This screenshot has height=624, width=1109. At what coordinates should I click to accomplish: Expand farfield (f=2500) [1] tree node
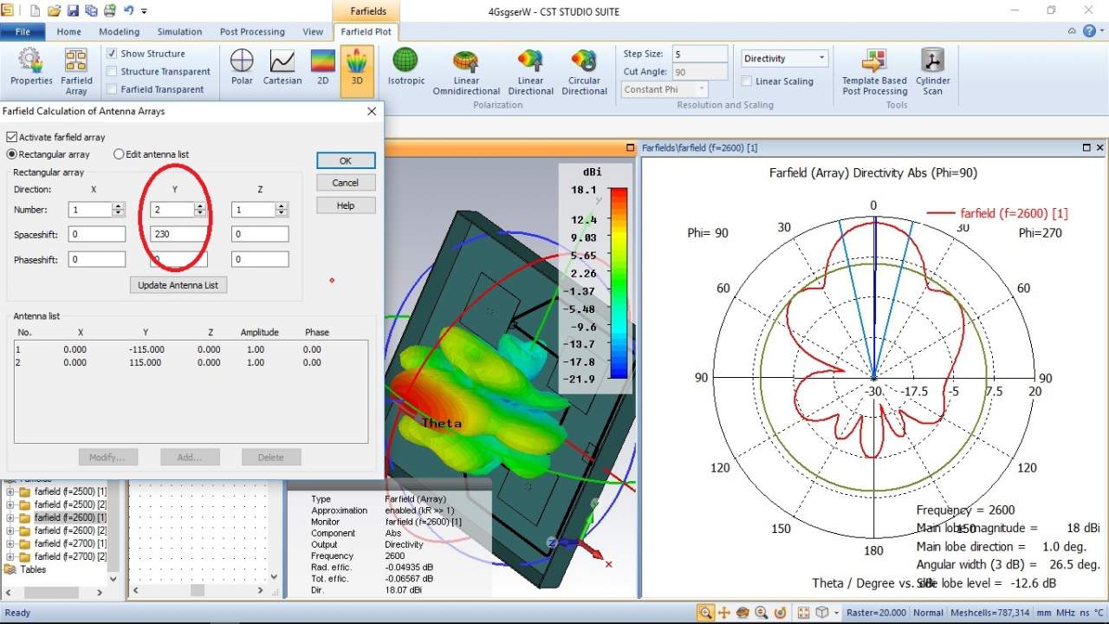point(10,491)
